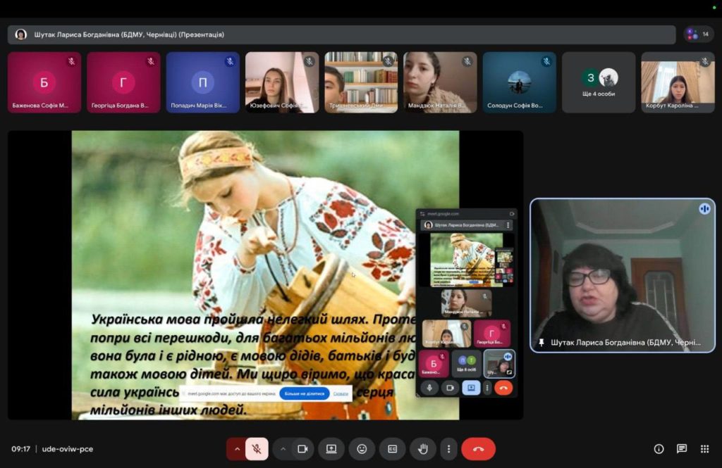Click the present screen icon in bottom toolbar
This screenshot has width=722, height=468.
tap(331, 449)
